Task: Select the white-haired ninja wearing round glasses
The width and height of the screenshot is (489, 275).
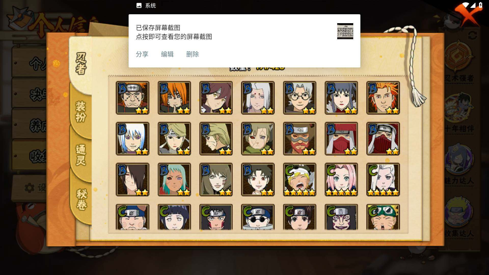Action: point(300,98)
